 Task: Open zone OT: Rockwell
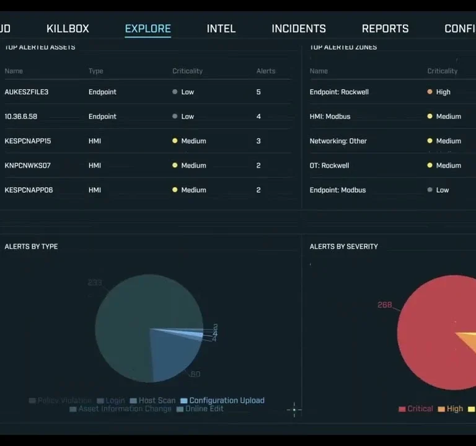(329, 165)
